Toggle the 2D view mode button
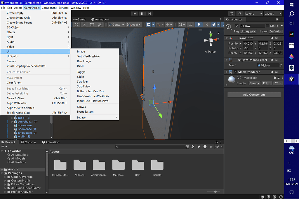Viewport: 299px width, 199px height. 191,25
